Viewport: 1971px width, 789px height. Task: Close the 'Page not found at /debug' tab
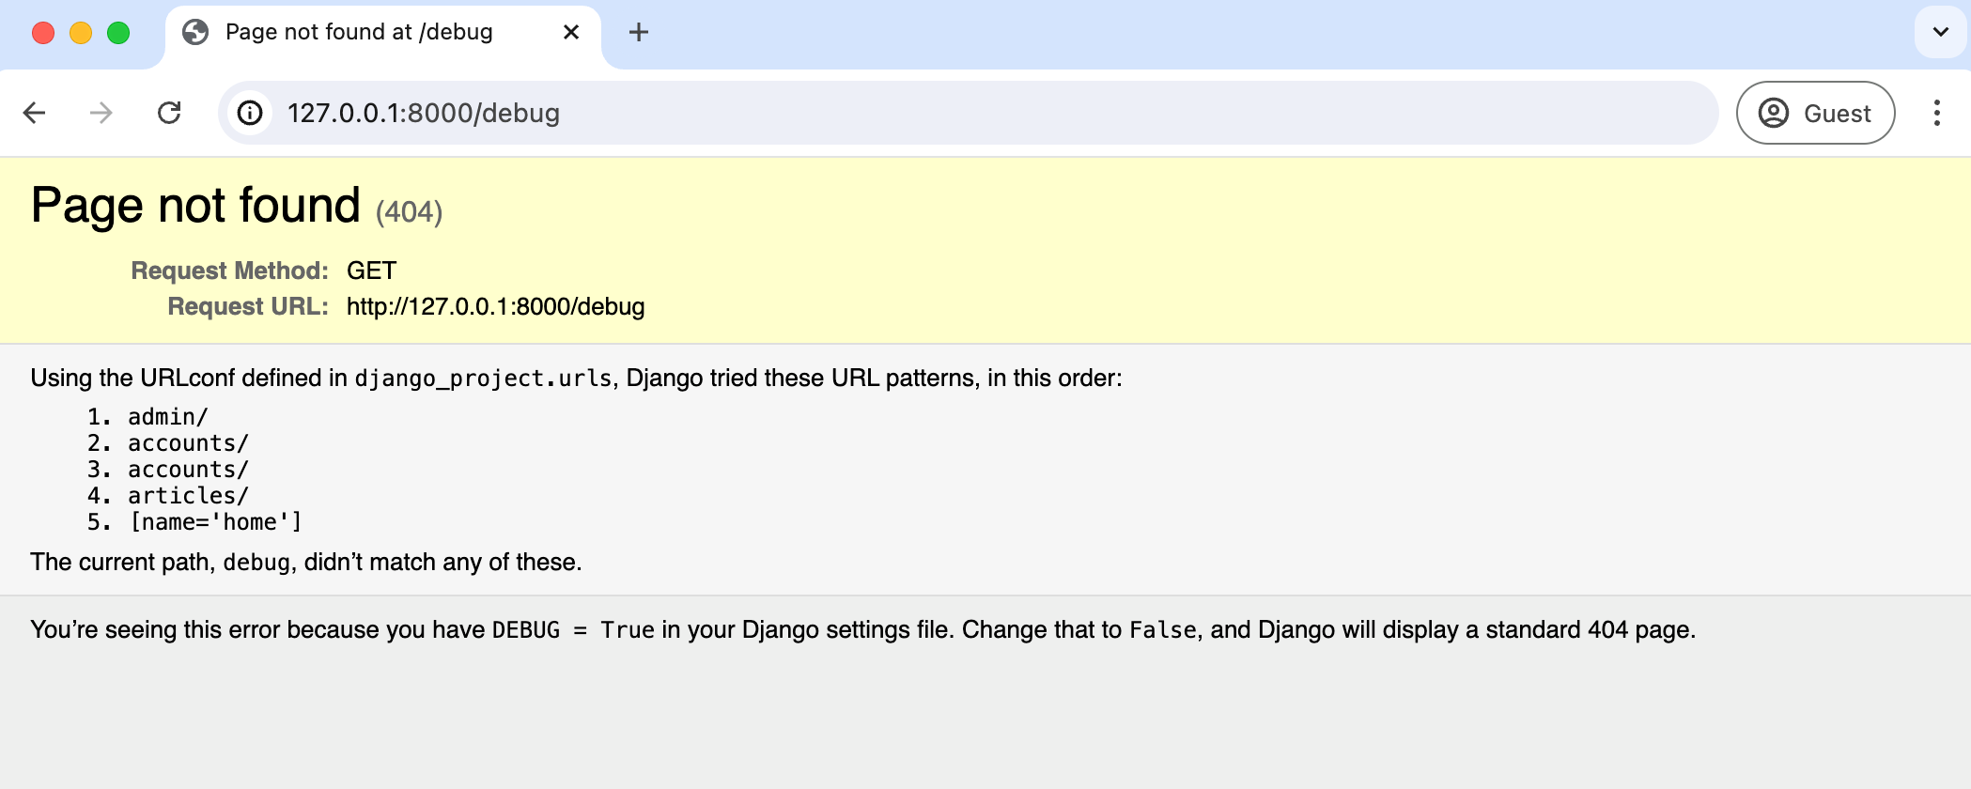pyautogui.click(x=571, y=32)
